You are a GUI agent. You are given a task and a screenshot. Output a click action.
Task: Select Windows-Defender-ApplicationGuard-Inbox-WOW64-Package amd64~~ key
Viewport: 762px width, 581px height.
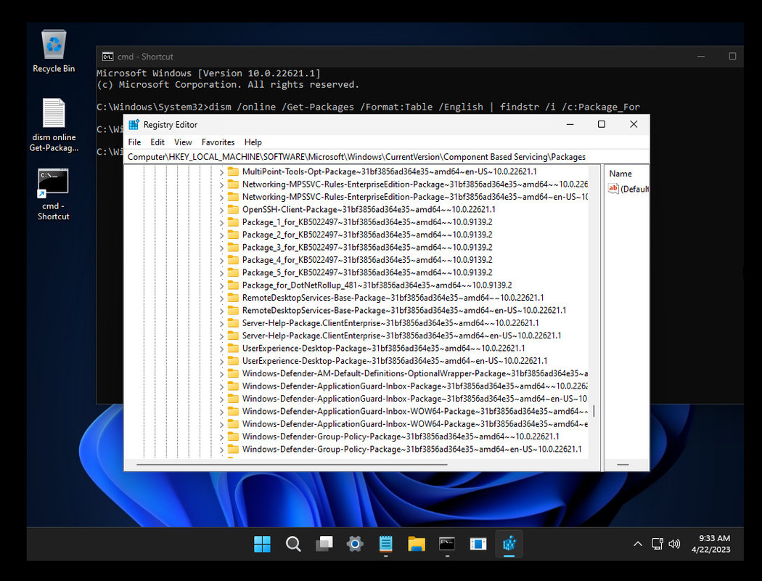(x=414, y=411)
